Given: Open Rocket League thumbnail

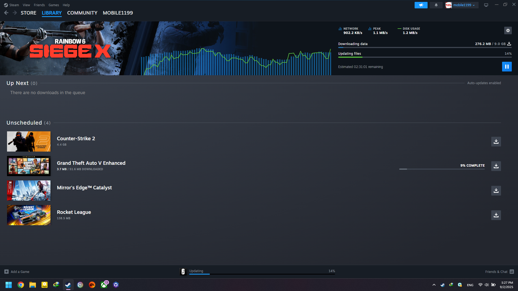Looking at the screenshot, I should (29, 215).
